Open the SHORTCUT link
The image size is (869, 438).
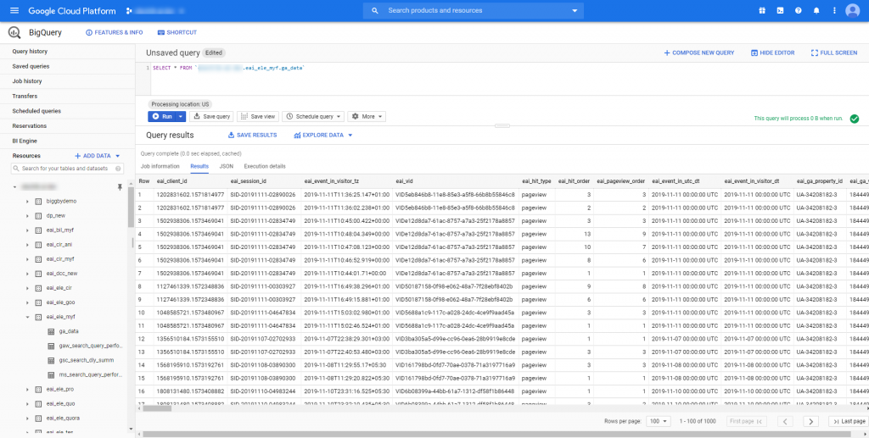click(x=177, y=33)
